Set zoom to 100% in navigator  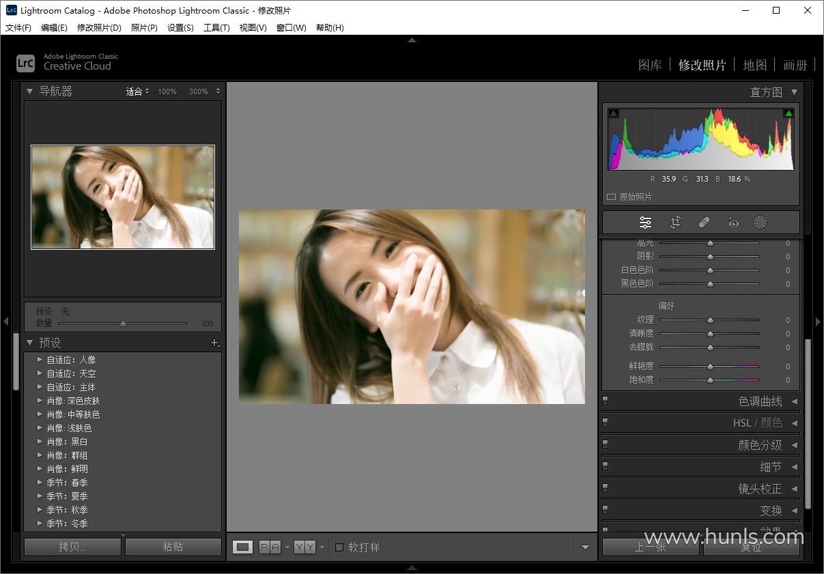click(x=167, y=91)
